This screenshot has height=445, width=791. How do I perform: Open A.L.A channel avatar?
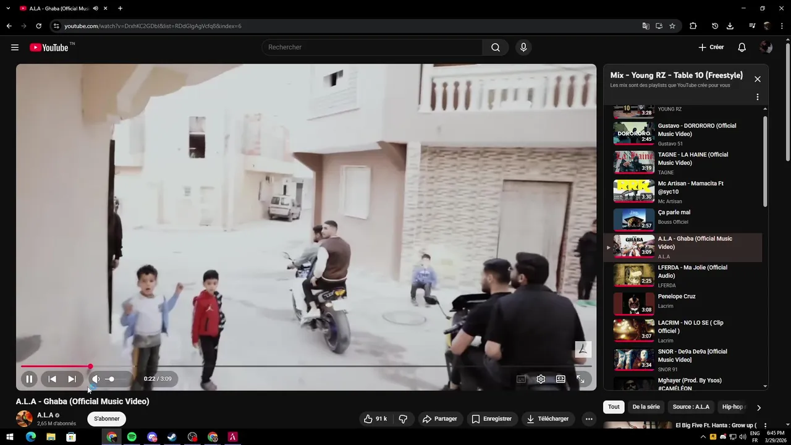(x=24, y=418)
